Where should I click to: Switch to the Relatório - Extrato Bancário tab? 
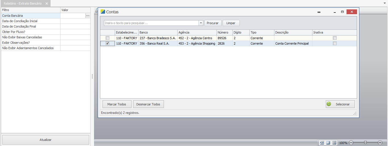[x=23, y=3]
